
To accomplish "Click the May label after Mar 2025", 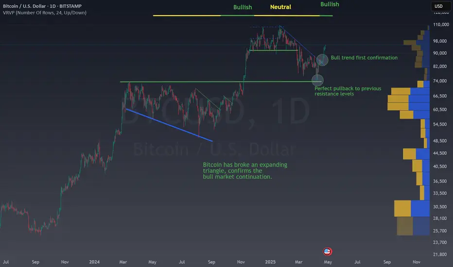I will [328, 262].
